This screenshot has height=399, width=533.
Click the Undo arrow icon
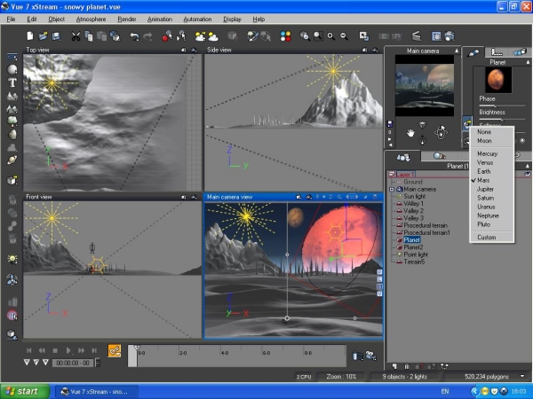point(135,36)
